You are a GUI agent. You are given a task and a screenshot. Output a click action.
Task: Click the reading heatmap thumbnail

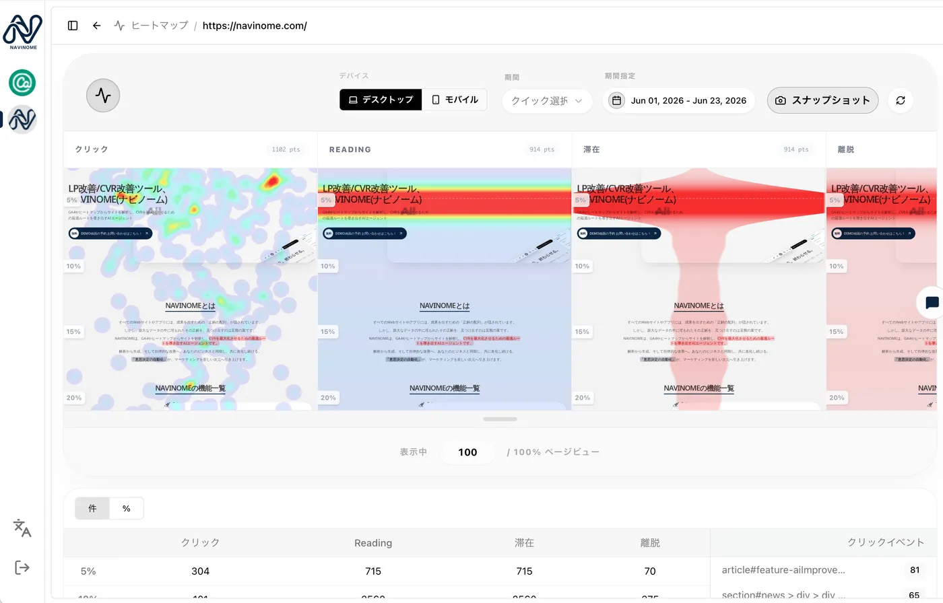pos(445,289)
